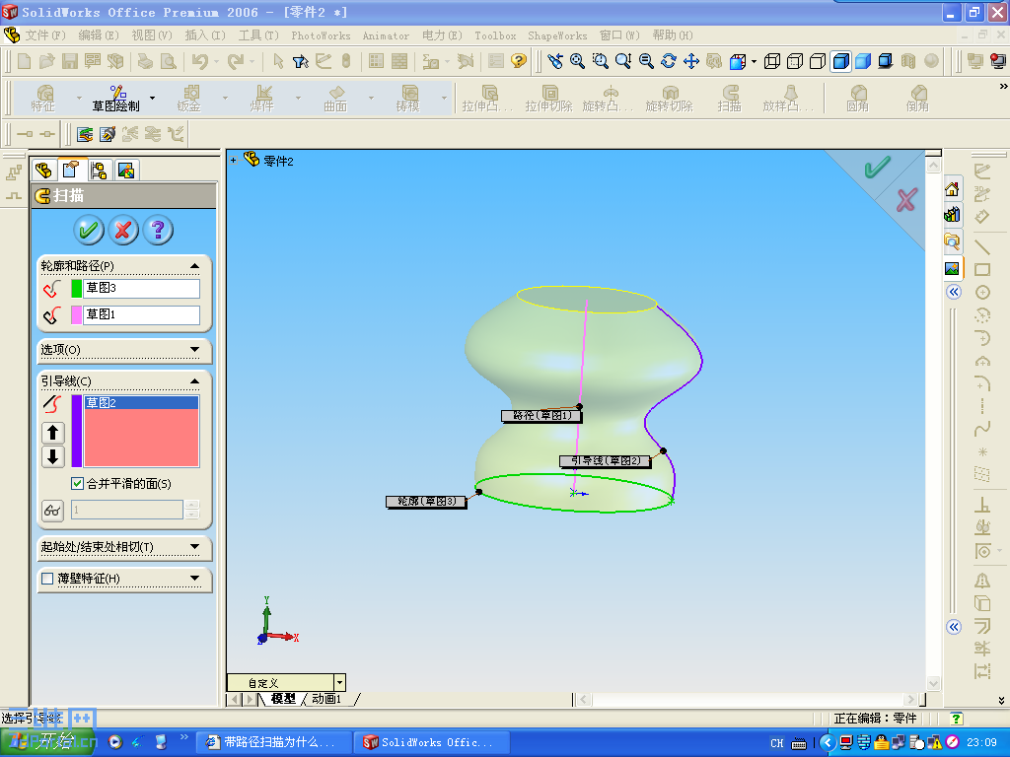Viewport: 1010px width, 757px height.
Task: Switch to Shaded With Edges display icon
Action: (840, 61)
